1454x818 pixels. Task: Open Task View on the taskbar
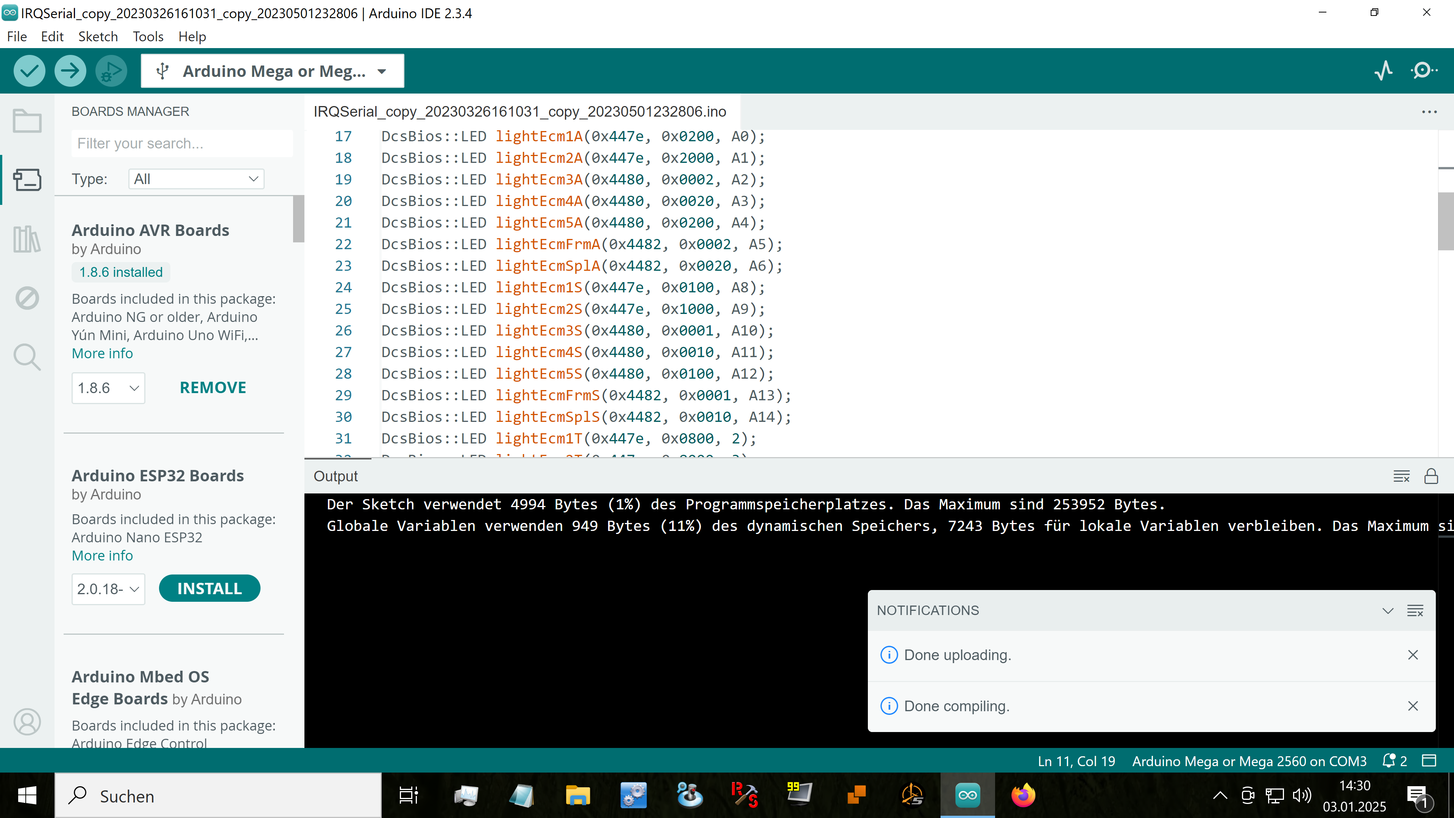click(x=409, y=795)
